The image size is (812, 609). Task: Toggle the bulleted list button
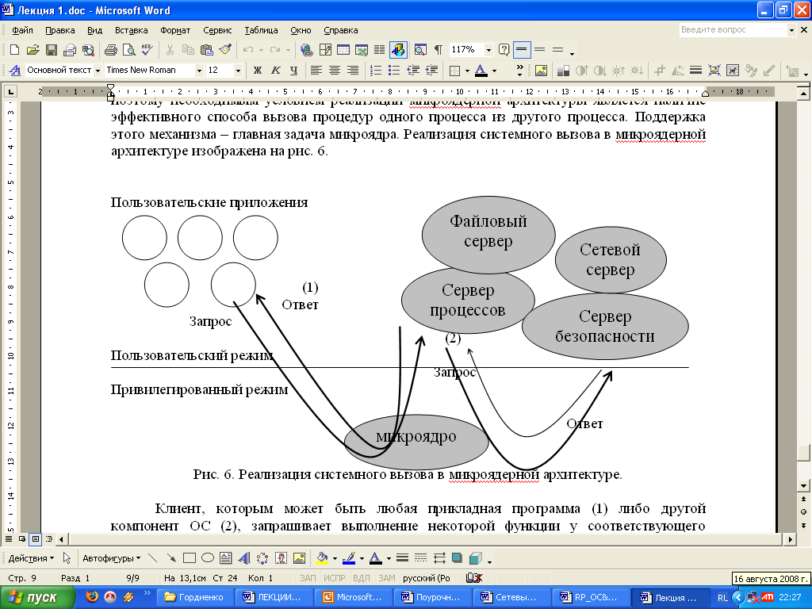pyautogui.click(x=395, y=70)
